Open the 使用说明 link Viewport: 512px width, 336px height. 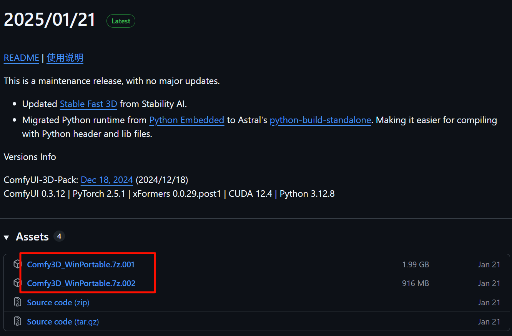pos(65,58)
